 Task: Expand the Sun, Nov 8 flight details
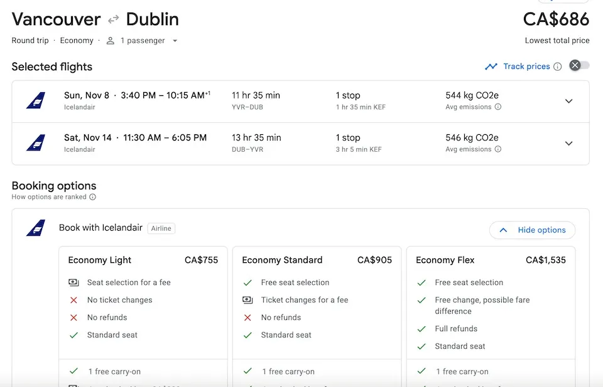point(569,101)
